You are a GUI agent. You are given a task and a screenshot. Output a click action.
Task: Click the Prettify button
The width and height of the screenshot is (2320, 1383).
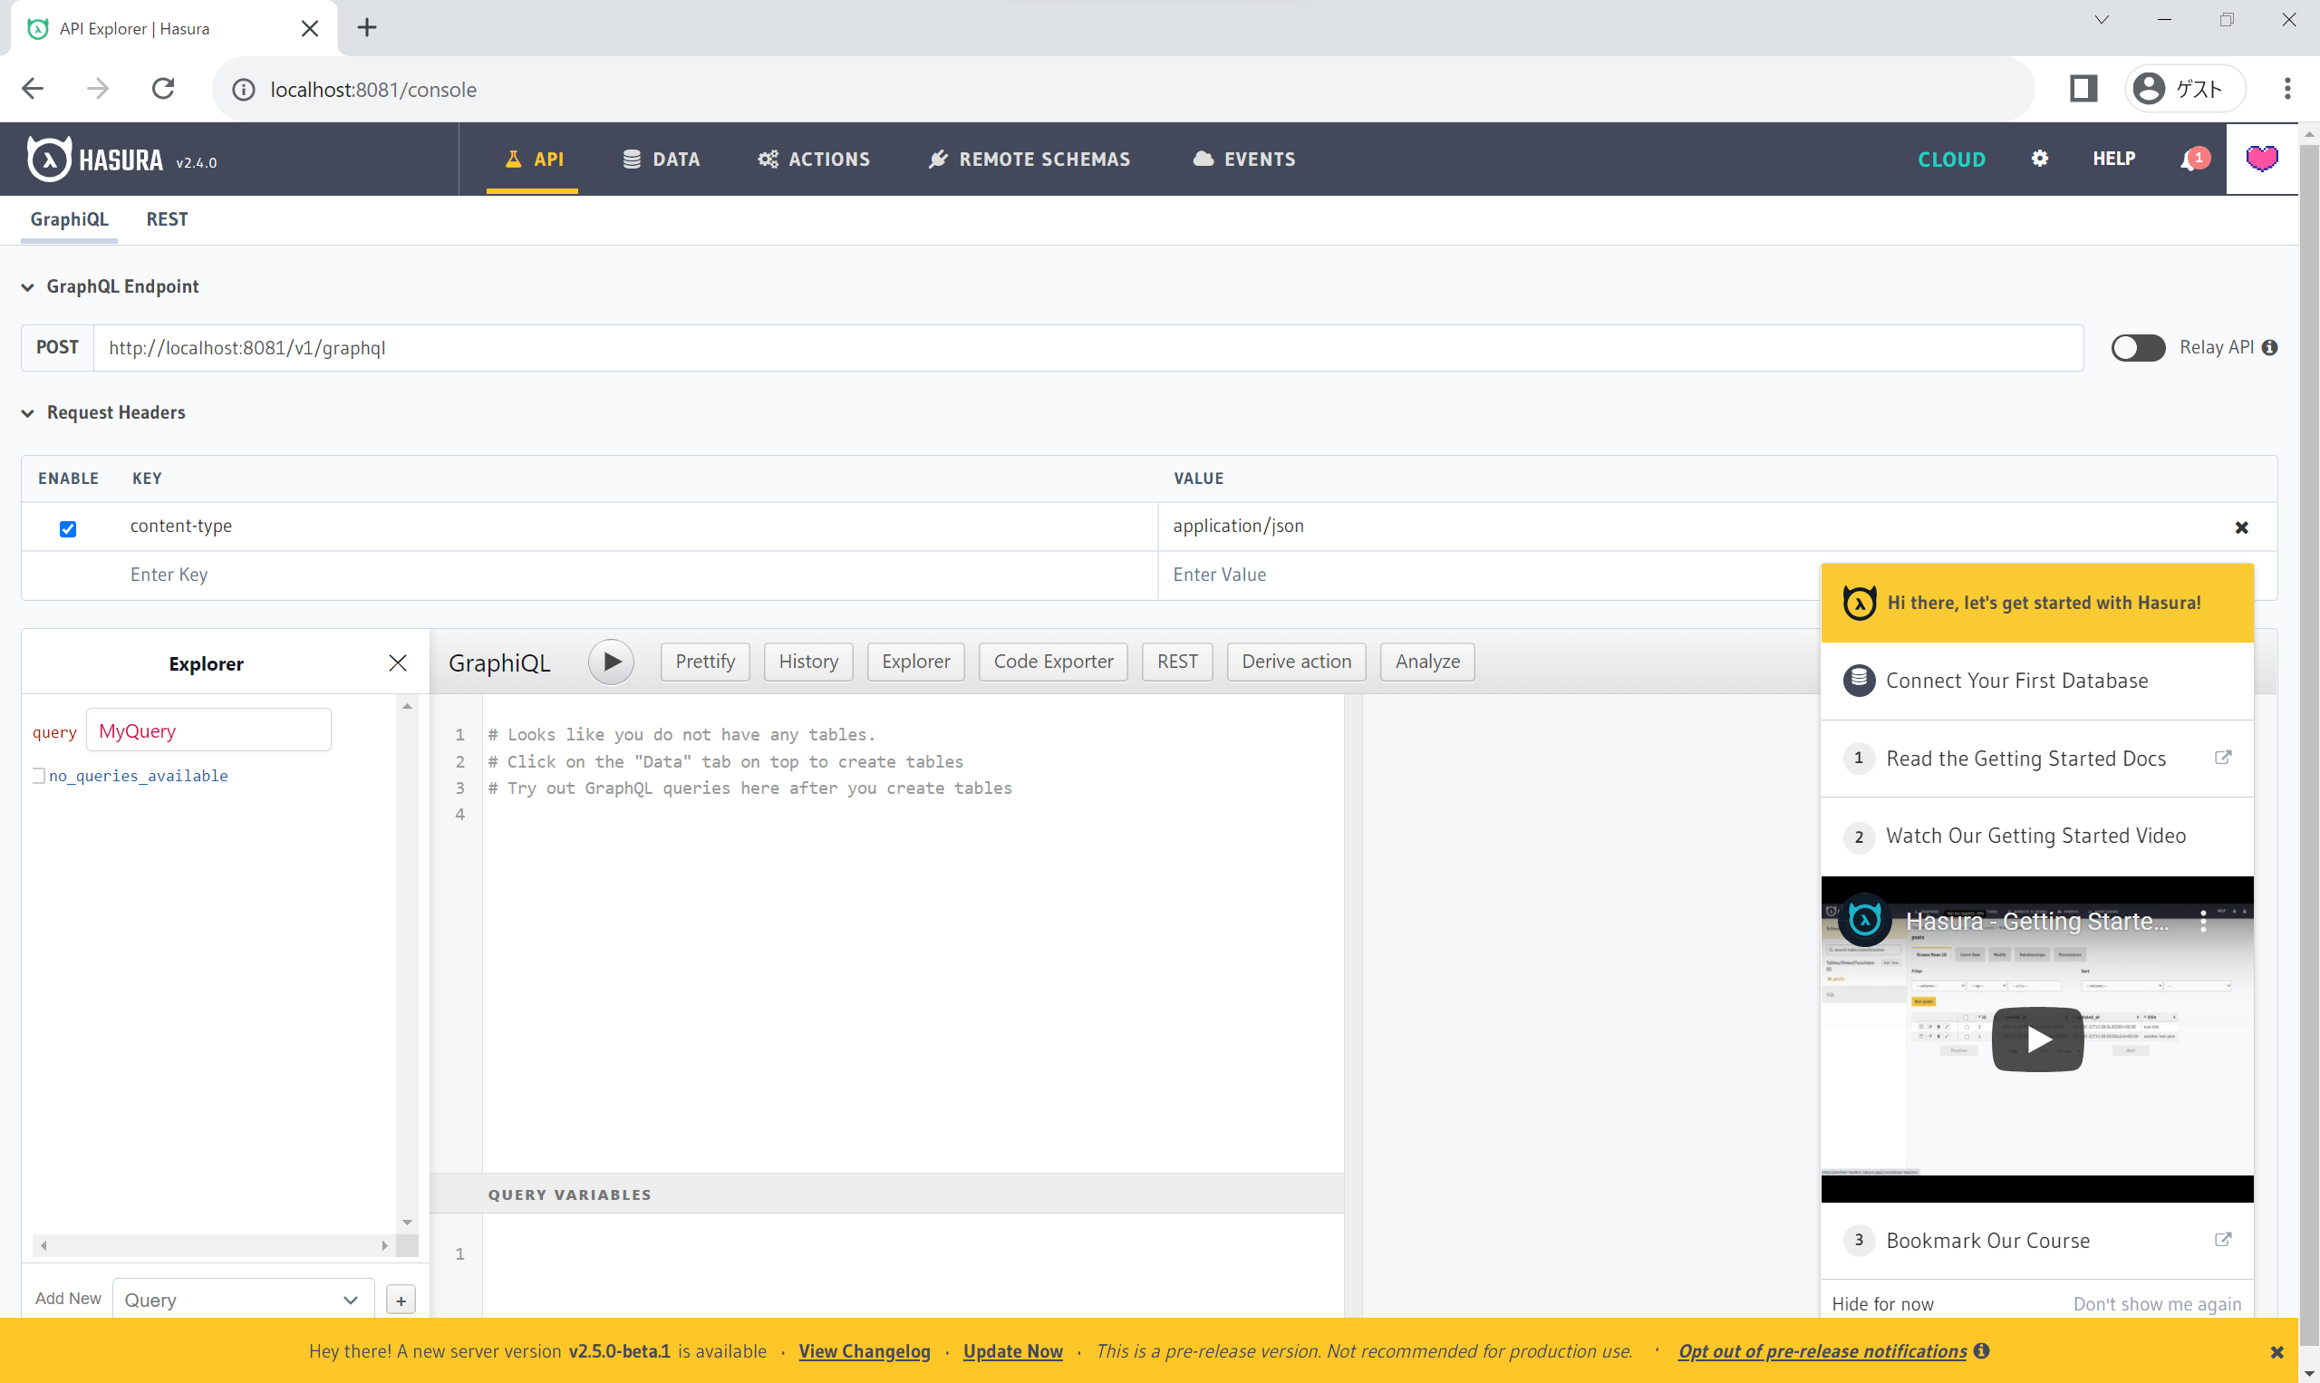tap(705, 662)
